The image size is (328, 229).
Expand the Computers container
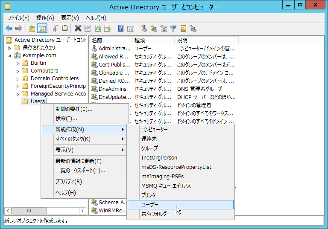pyautogui.click(x=18, y=71)
